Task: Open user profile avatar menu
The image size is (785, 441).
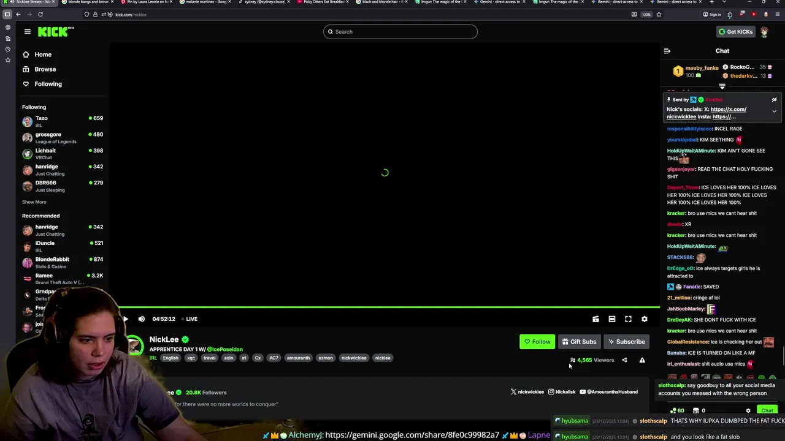Action: [764, 32]
